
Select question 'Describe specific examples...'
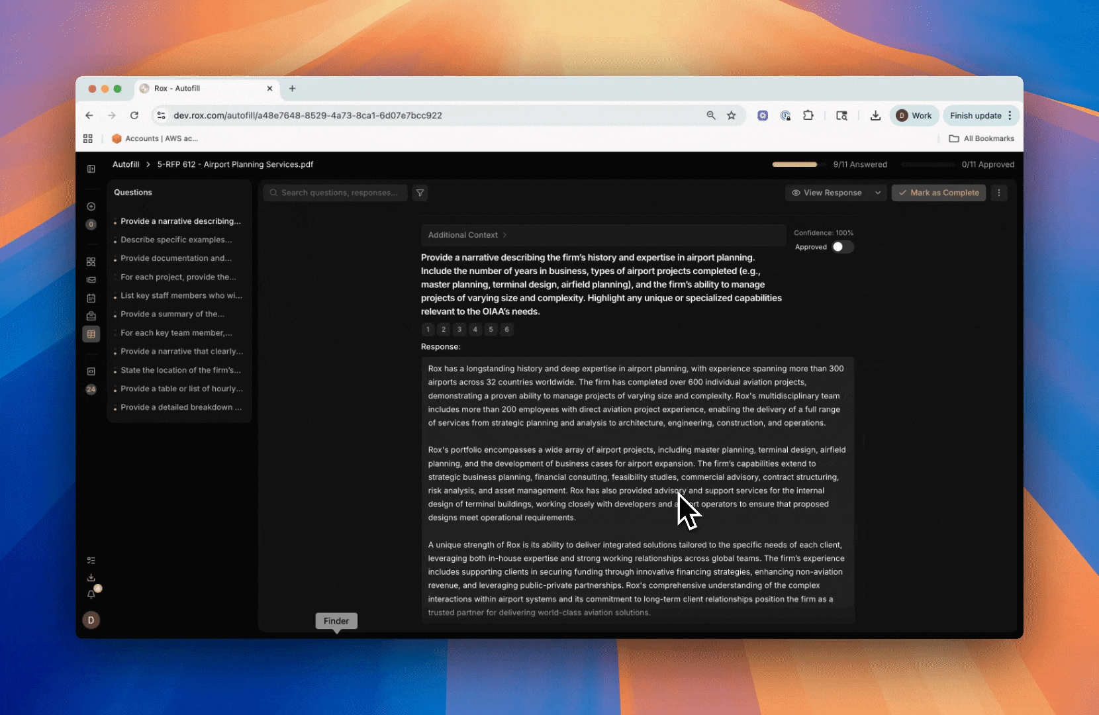pyautogui.click(x=176, y=240)
